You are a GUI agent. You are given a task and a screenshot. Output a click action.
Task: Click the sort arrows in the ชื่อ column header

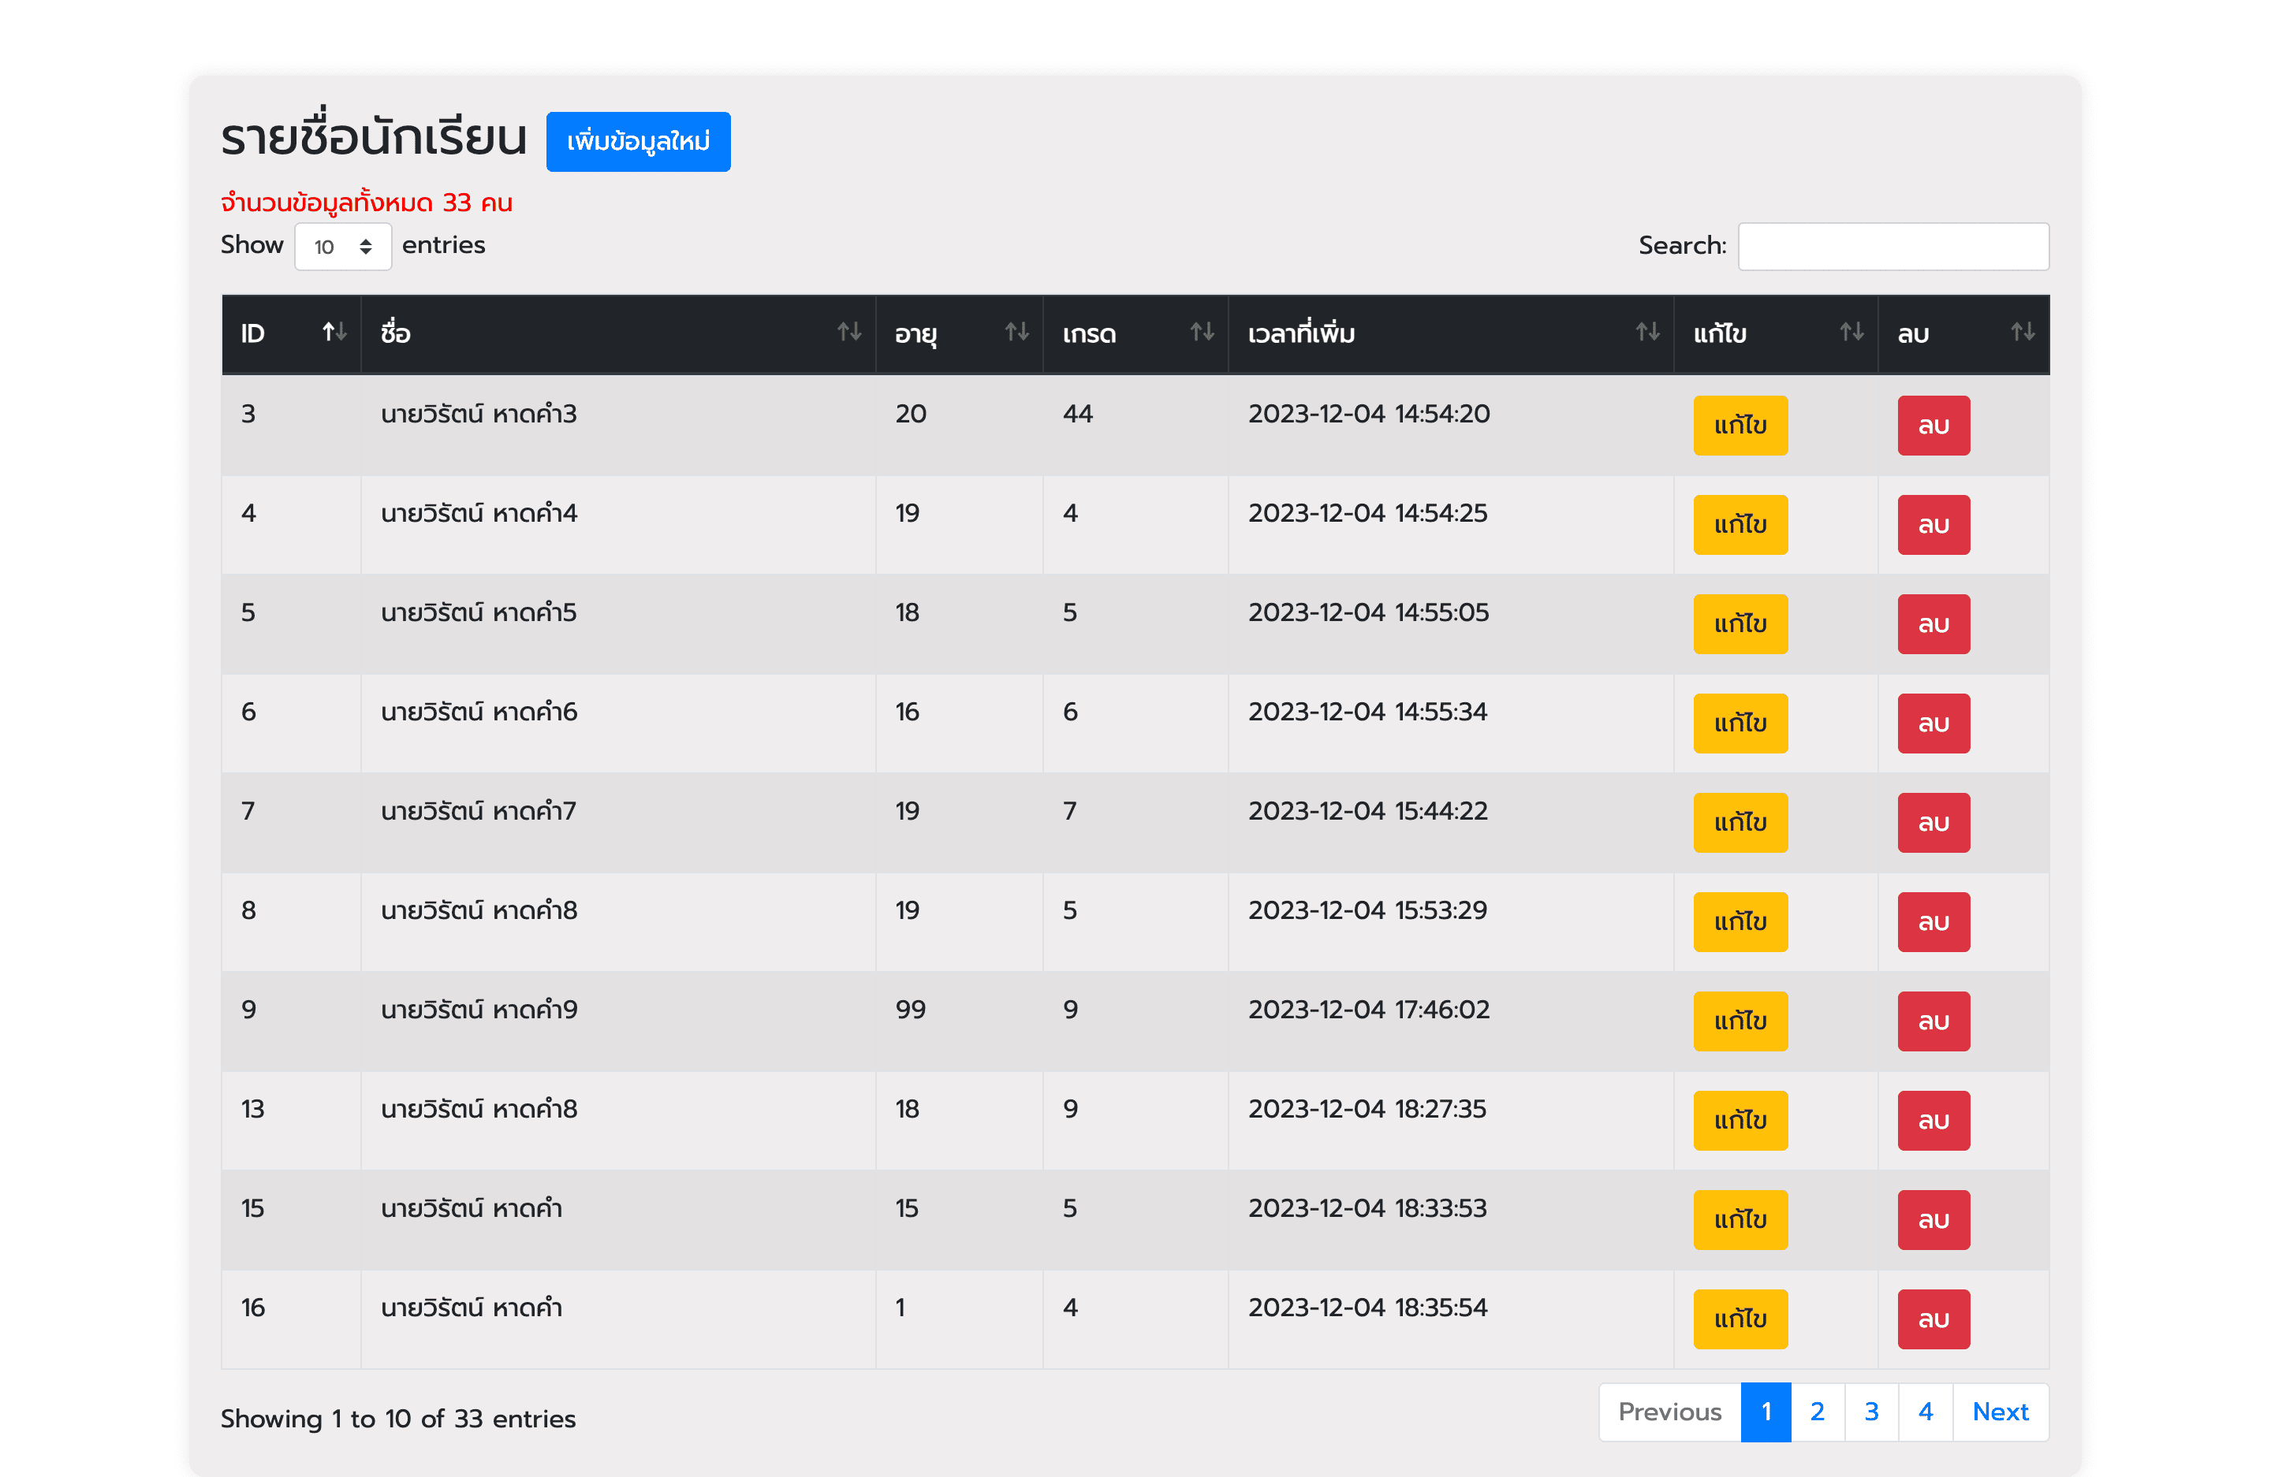[848, 332]
